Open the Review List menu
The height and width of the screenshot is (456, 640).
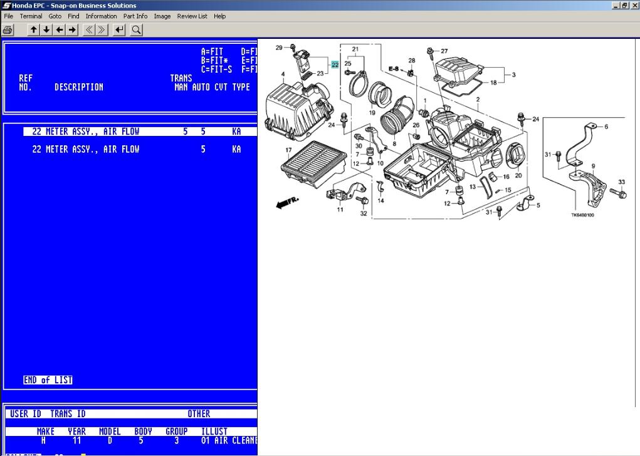pyautogui.click(x=192, y=16)
